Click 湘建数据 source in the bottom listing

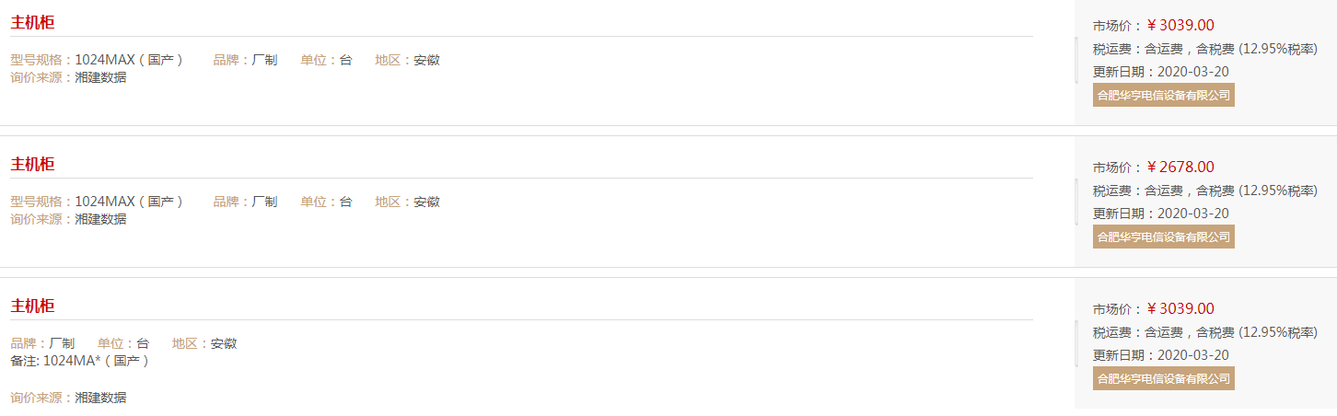(100, 398)
